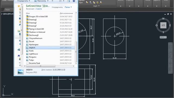This screenshot has height=98, width=174.
Task: Select the Tulips image file
Action: point(32,60)
